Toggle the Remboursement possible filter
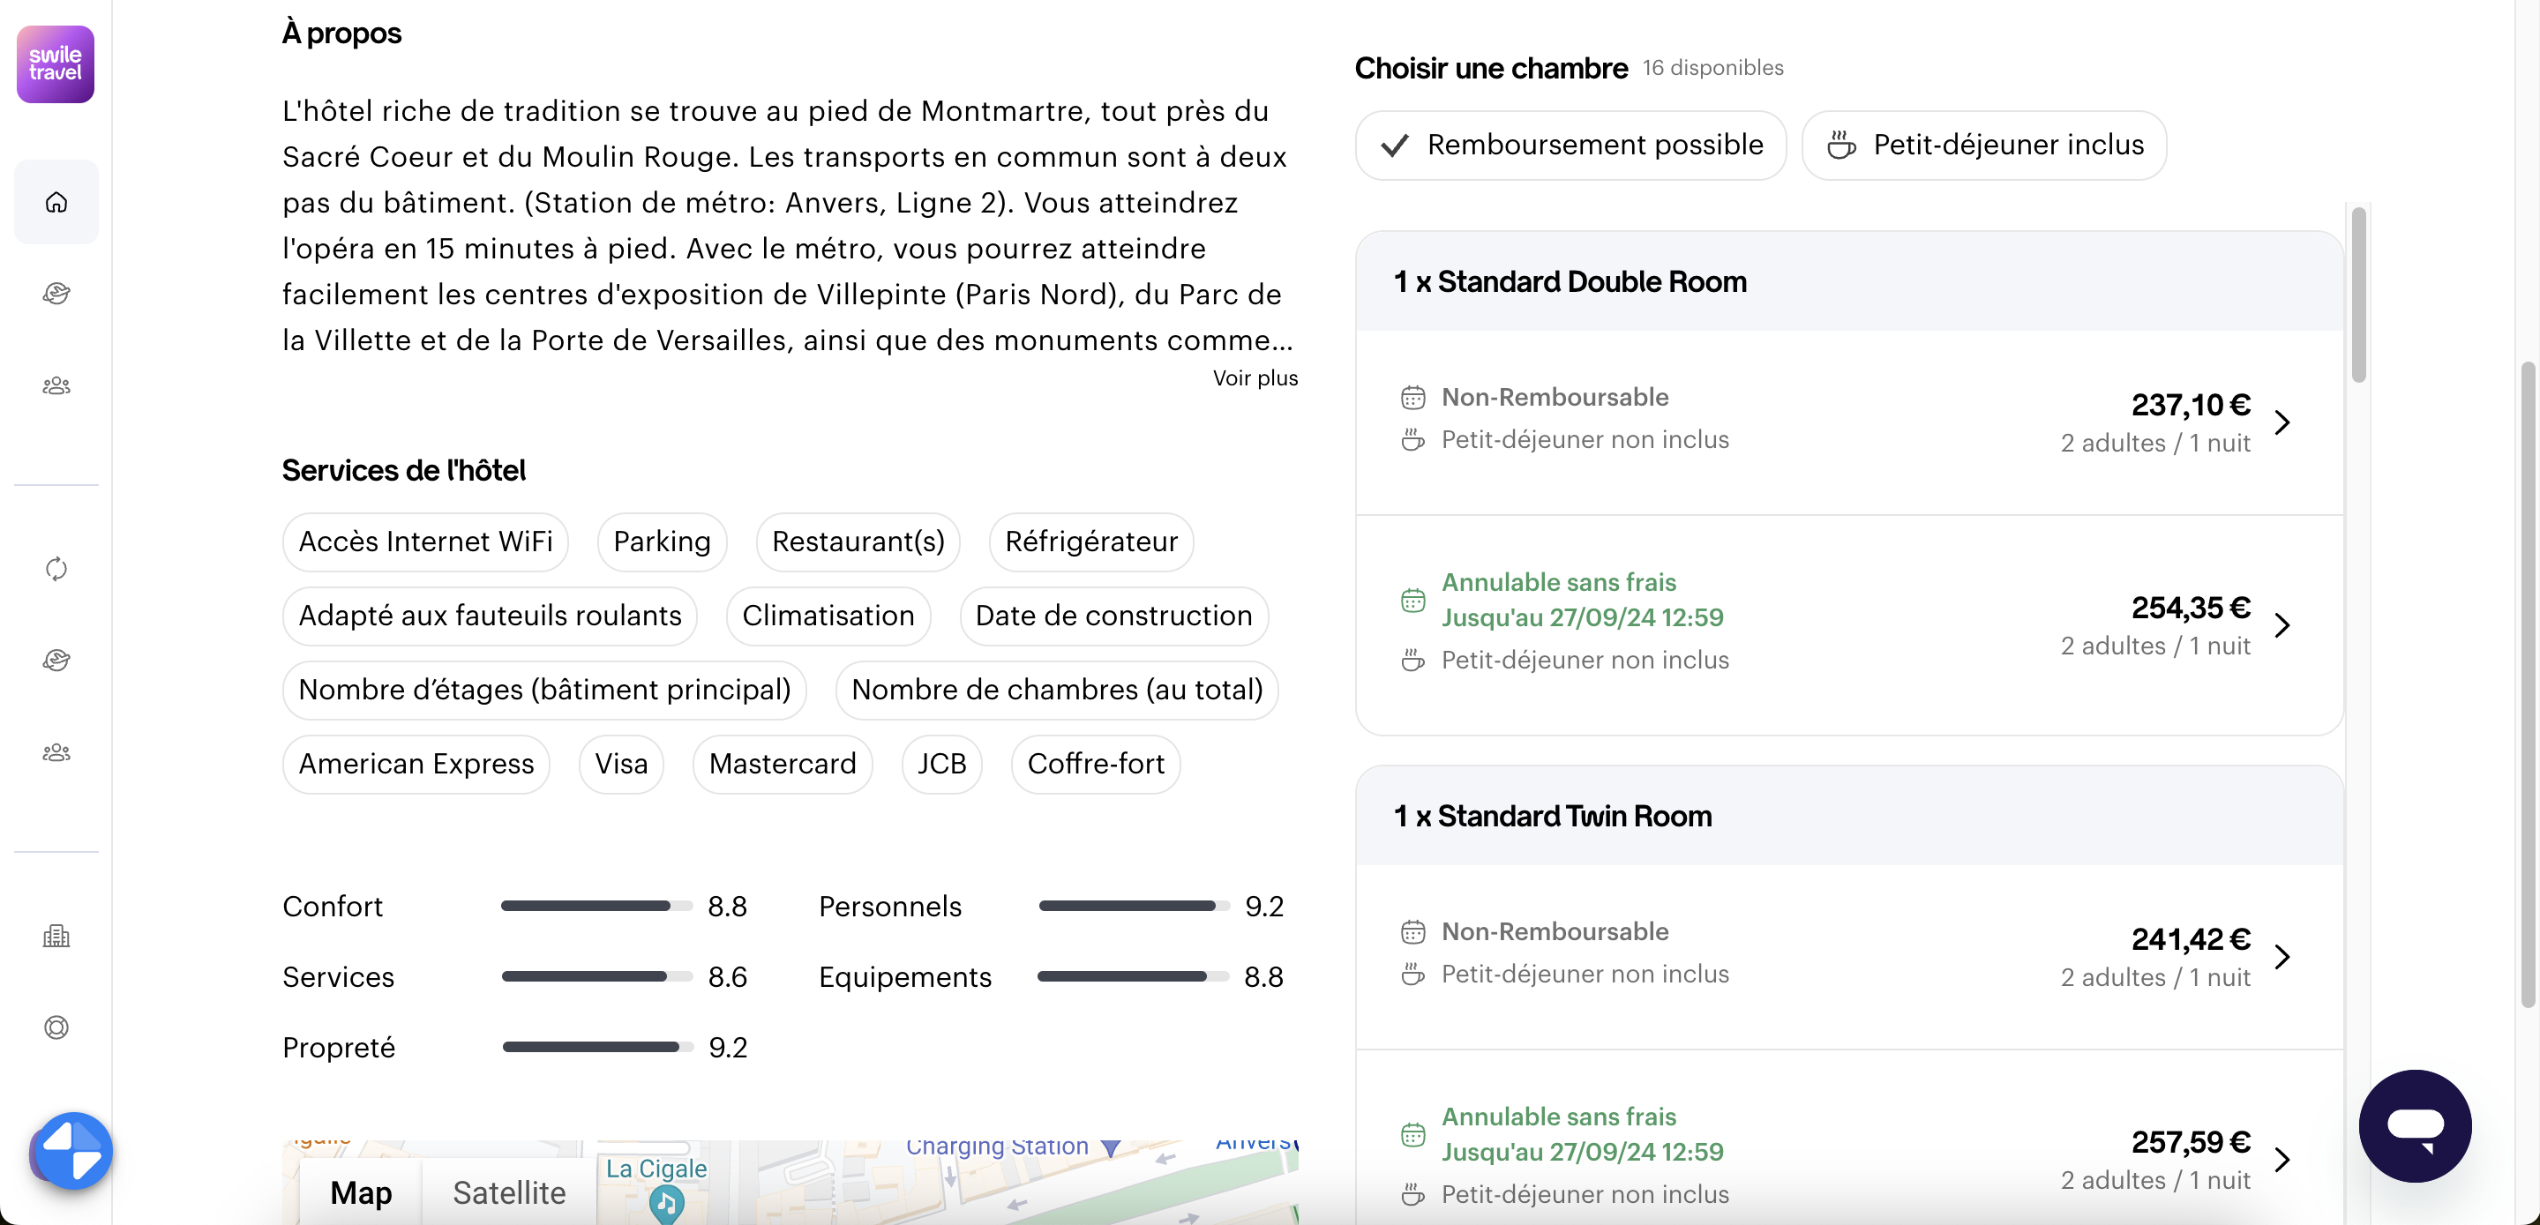The width and height of the screenshot is (2540, 1225). 1570,145
